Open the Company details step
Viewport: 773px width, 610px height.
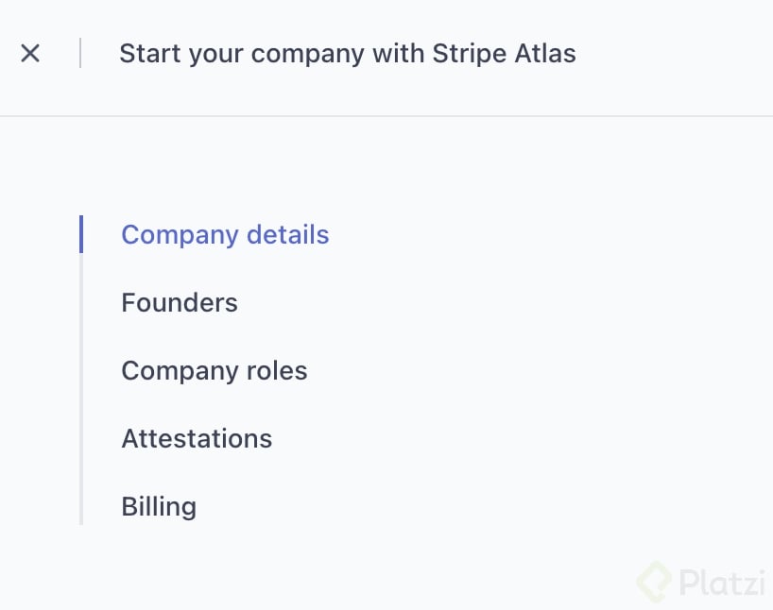click(x=225, y=234)
